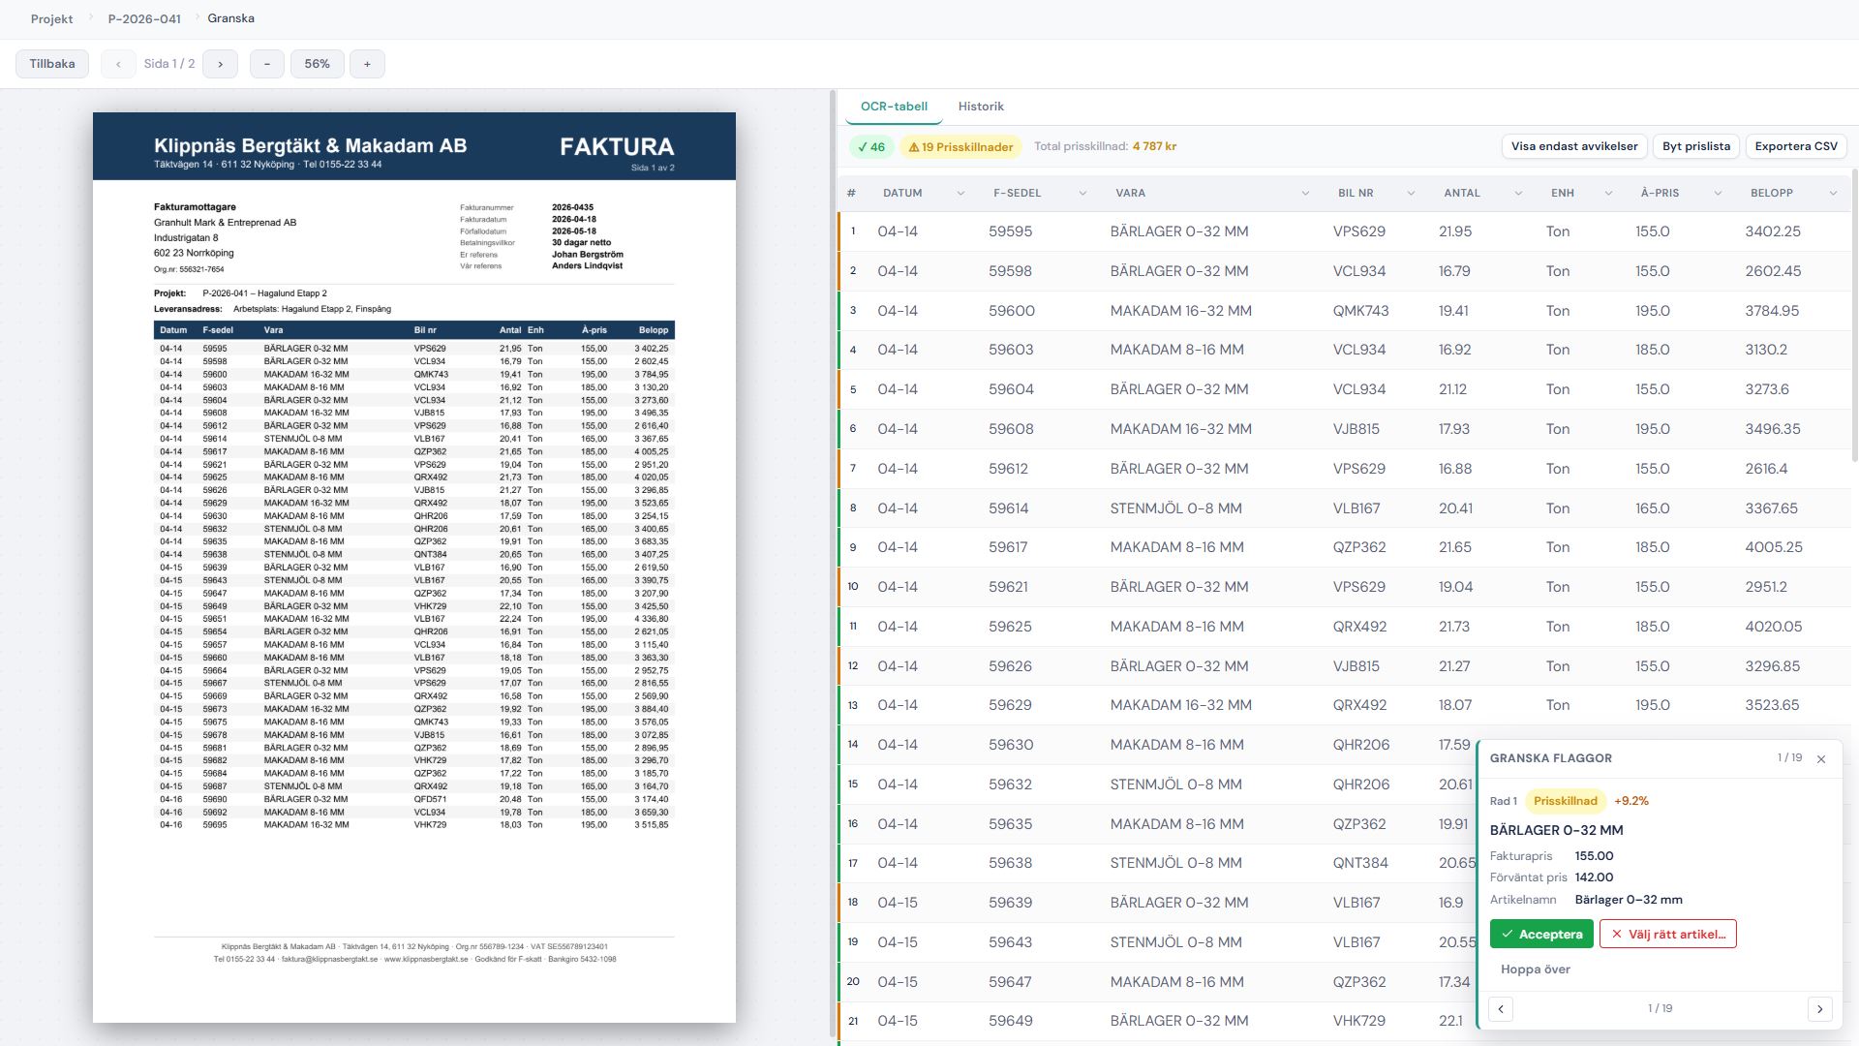Go to previous flag in review panel
Screen dimensions: 1859x1046
pyautogui.click(x=1501, y=1009)
